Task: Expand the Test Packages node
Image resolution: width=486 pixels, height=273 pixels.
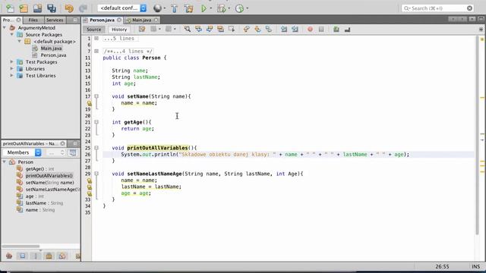Action: 12,62
